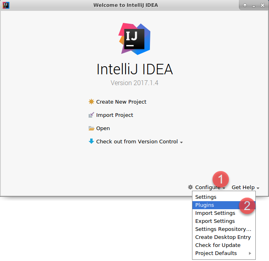Create New Project link
The height and width of the screenshot is (261, 269).
point(121,102)
